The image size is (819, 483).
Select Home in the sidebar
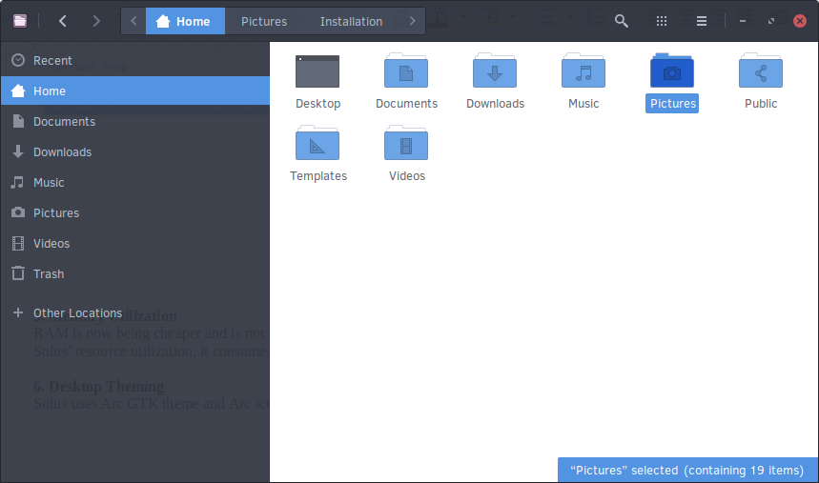(134, 91)
